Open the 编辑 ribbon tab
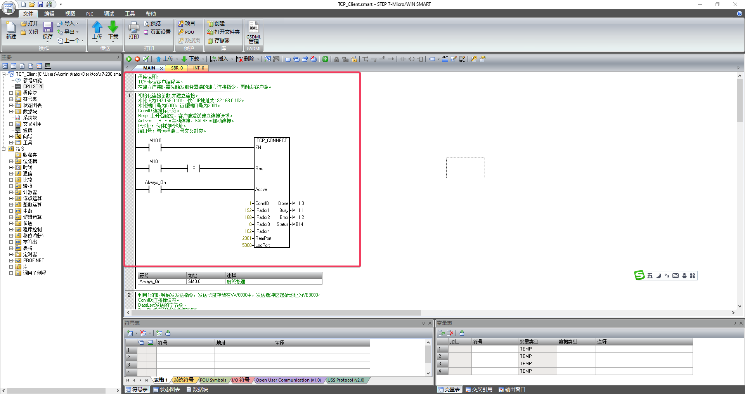Viewport: 745px width, 394px height. [49, 14]
